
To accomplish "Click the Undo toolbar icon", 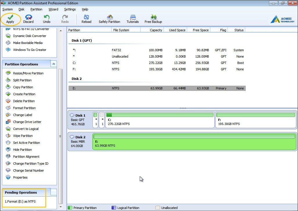I will tap(46, 19).
